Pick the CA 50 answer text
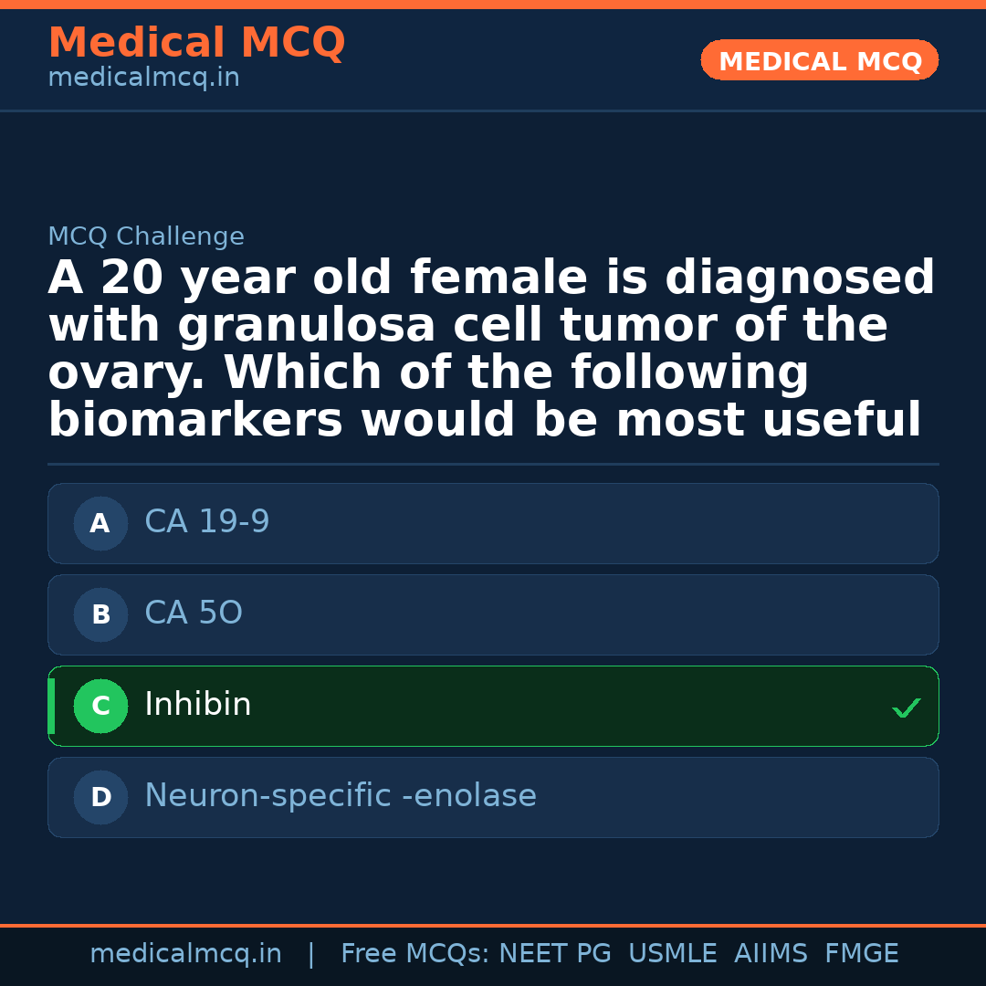 [x=194, y=614]
